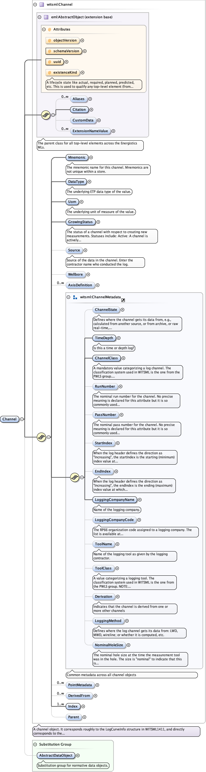
Task: Click the @ icon of uuid attribute
Action: [50, 62]
